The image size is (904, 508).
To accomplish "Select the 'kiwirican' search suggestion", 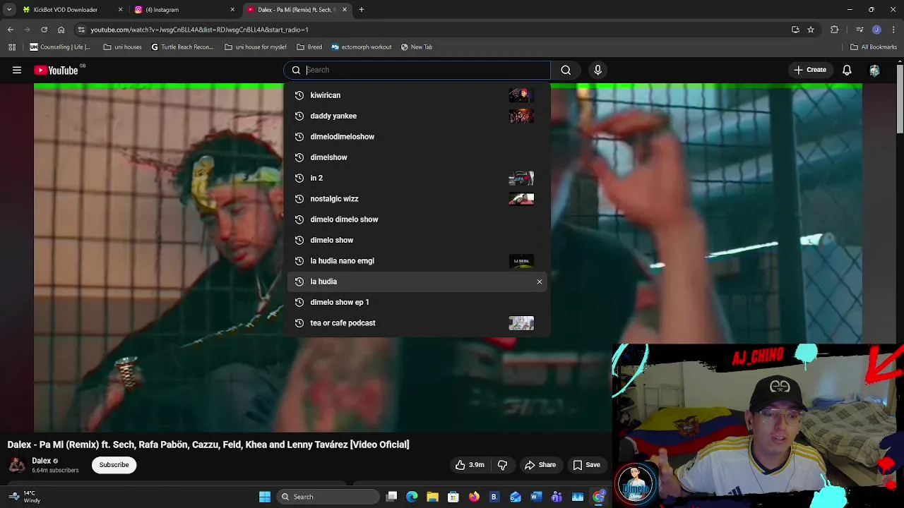I will [417, 95].
